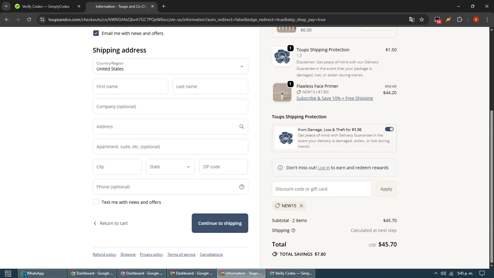The width and height of the screenshot is (494, 278).
Task: Open the Cancellations link
Action: click(211, 255)
